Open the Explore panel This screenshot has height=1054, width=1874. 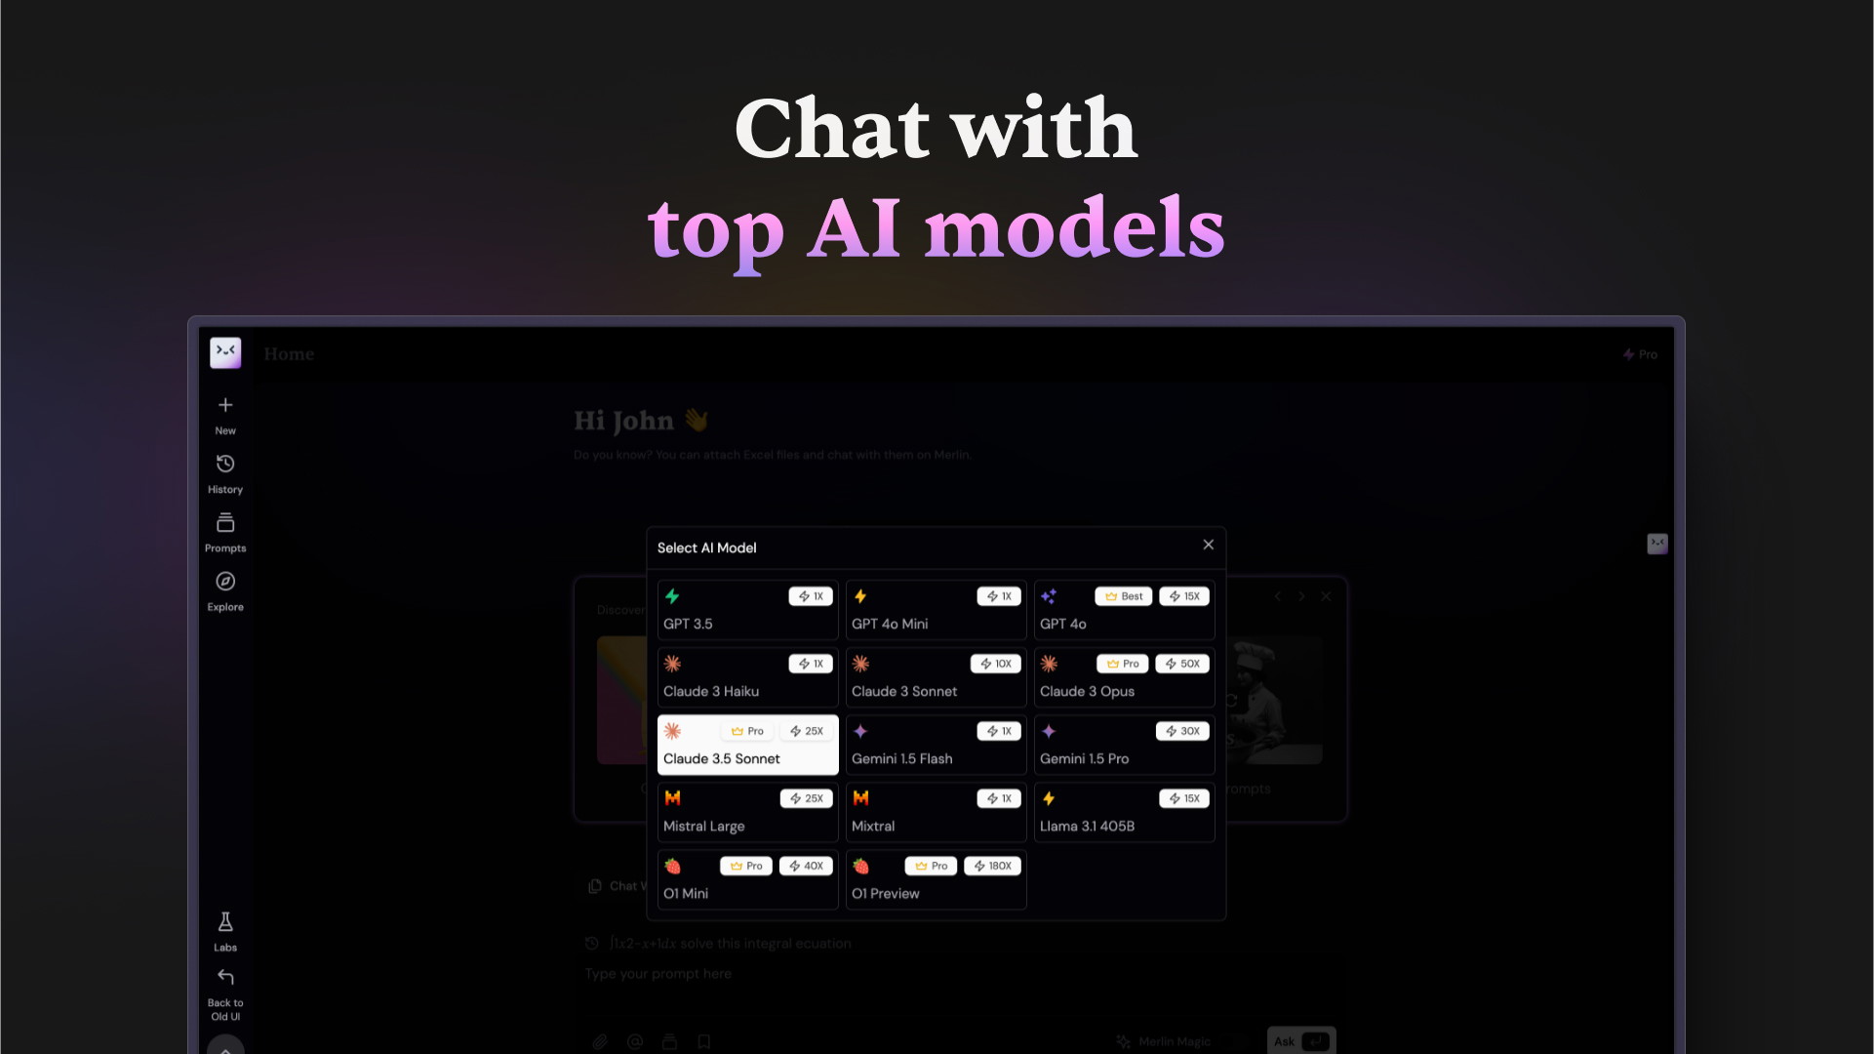click(x=224, y=589)
